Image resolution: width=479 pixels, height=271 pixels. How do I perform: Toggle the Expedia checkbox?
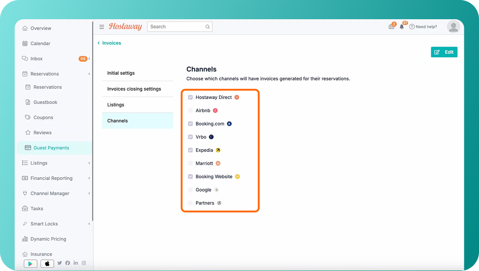click(x=190, y=150)
